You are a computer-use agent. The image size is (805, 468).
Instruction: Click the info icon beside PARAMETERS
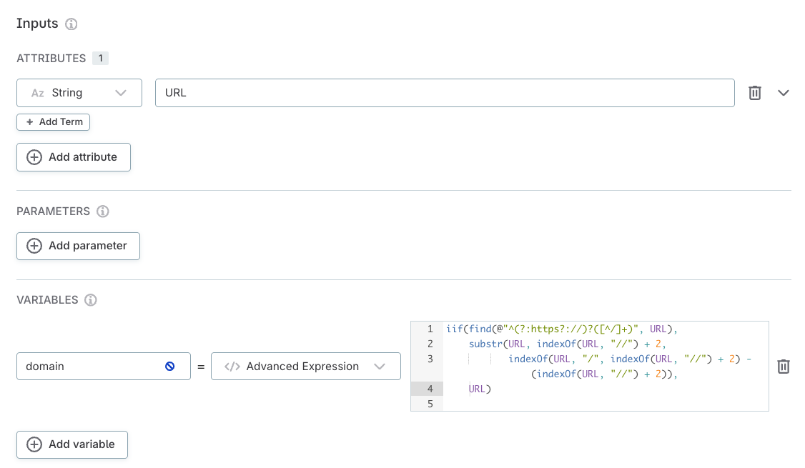[102, 211]
